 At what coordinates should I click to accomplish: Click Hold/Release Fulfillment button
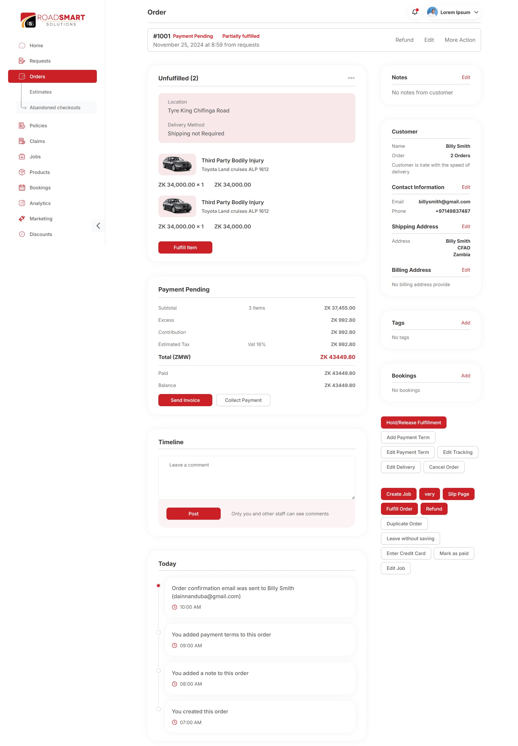point(414,423)
